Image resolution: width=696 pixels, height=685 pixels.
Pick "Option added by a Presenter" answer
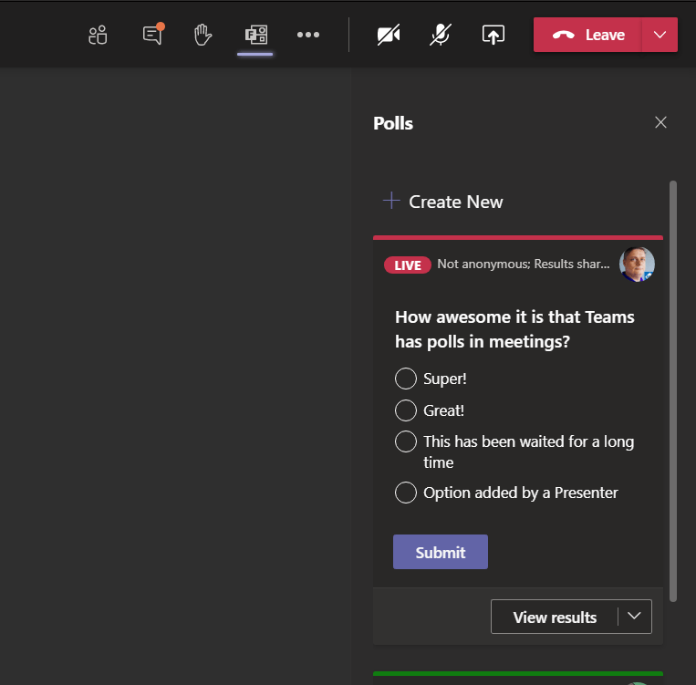[x=406, y=493]
